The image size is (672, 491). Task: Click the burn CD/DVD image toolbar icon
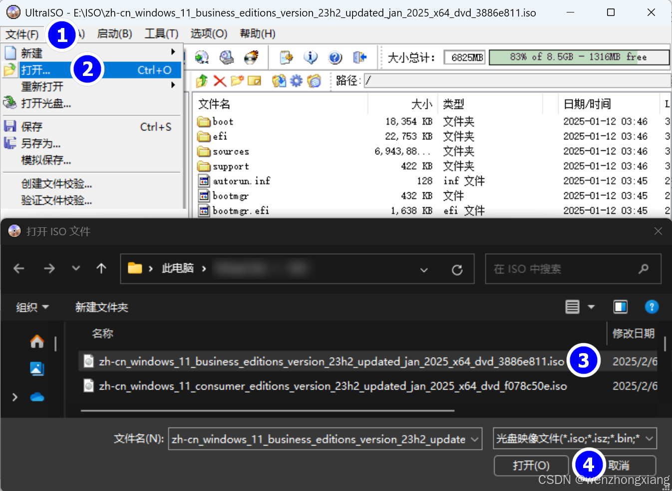(x=251, y=58)
